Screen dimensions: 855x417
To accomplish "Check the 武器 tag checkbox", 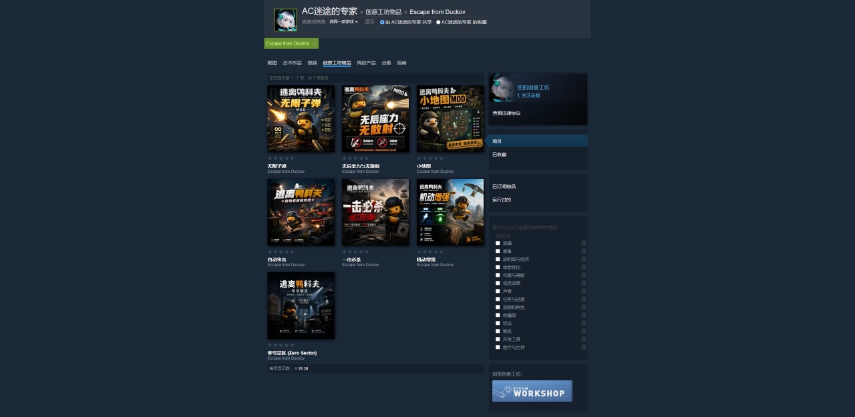I will point(498,243).
